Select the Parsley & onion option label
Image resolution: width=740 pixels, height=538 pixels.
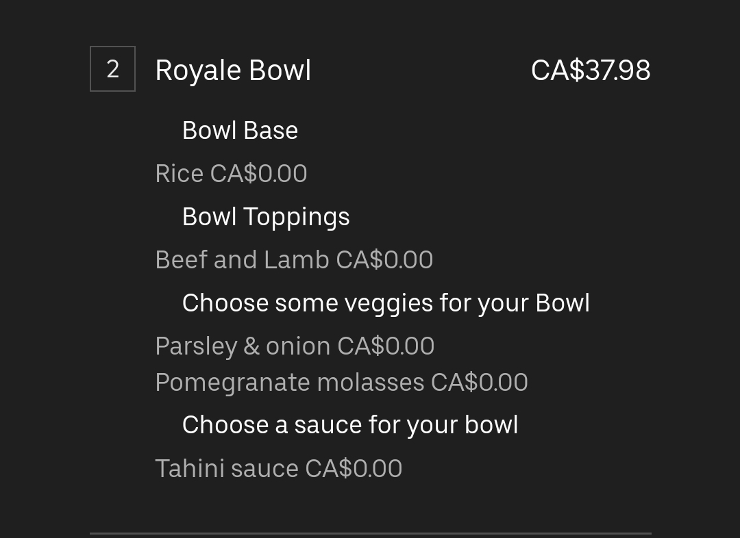click(x=243, y=346)
